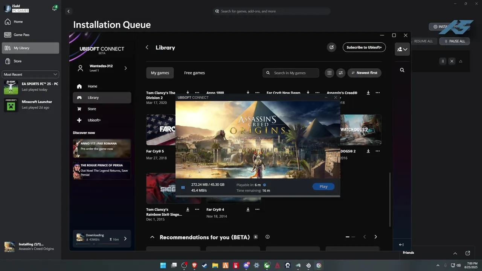Open Anno 117 Pax Romana promo
Viewport: 482px width, 271px height.
(x=102, y=148)
